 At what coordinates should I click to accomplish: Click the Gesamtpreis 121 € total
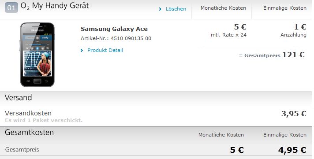pyautogui.click(x=272, y=55)
